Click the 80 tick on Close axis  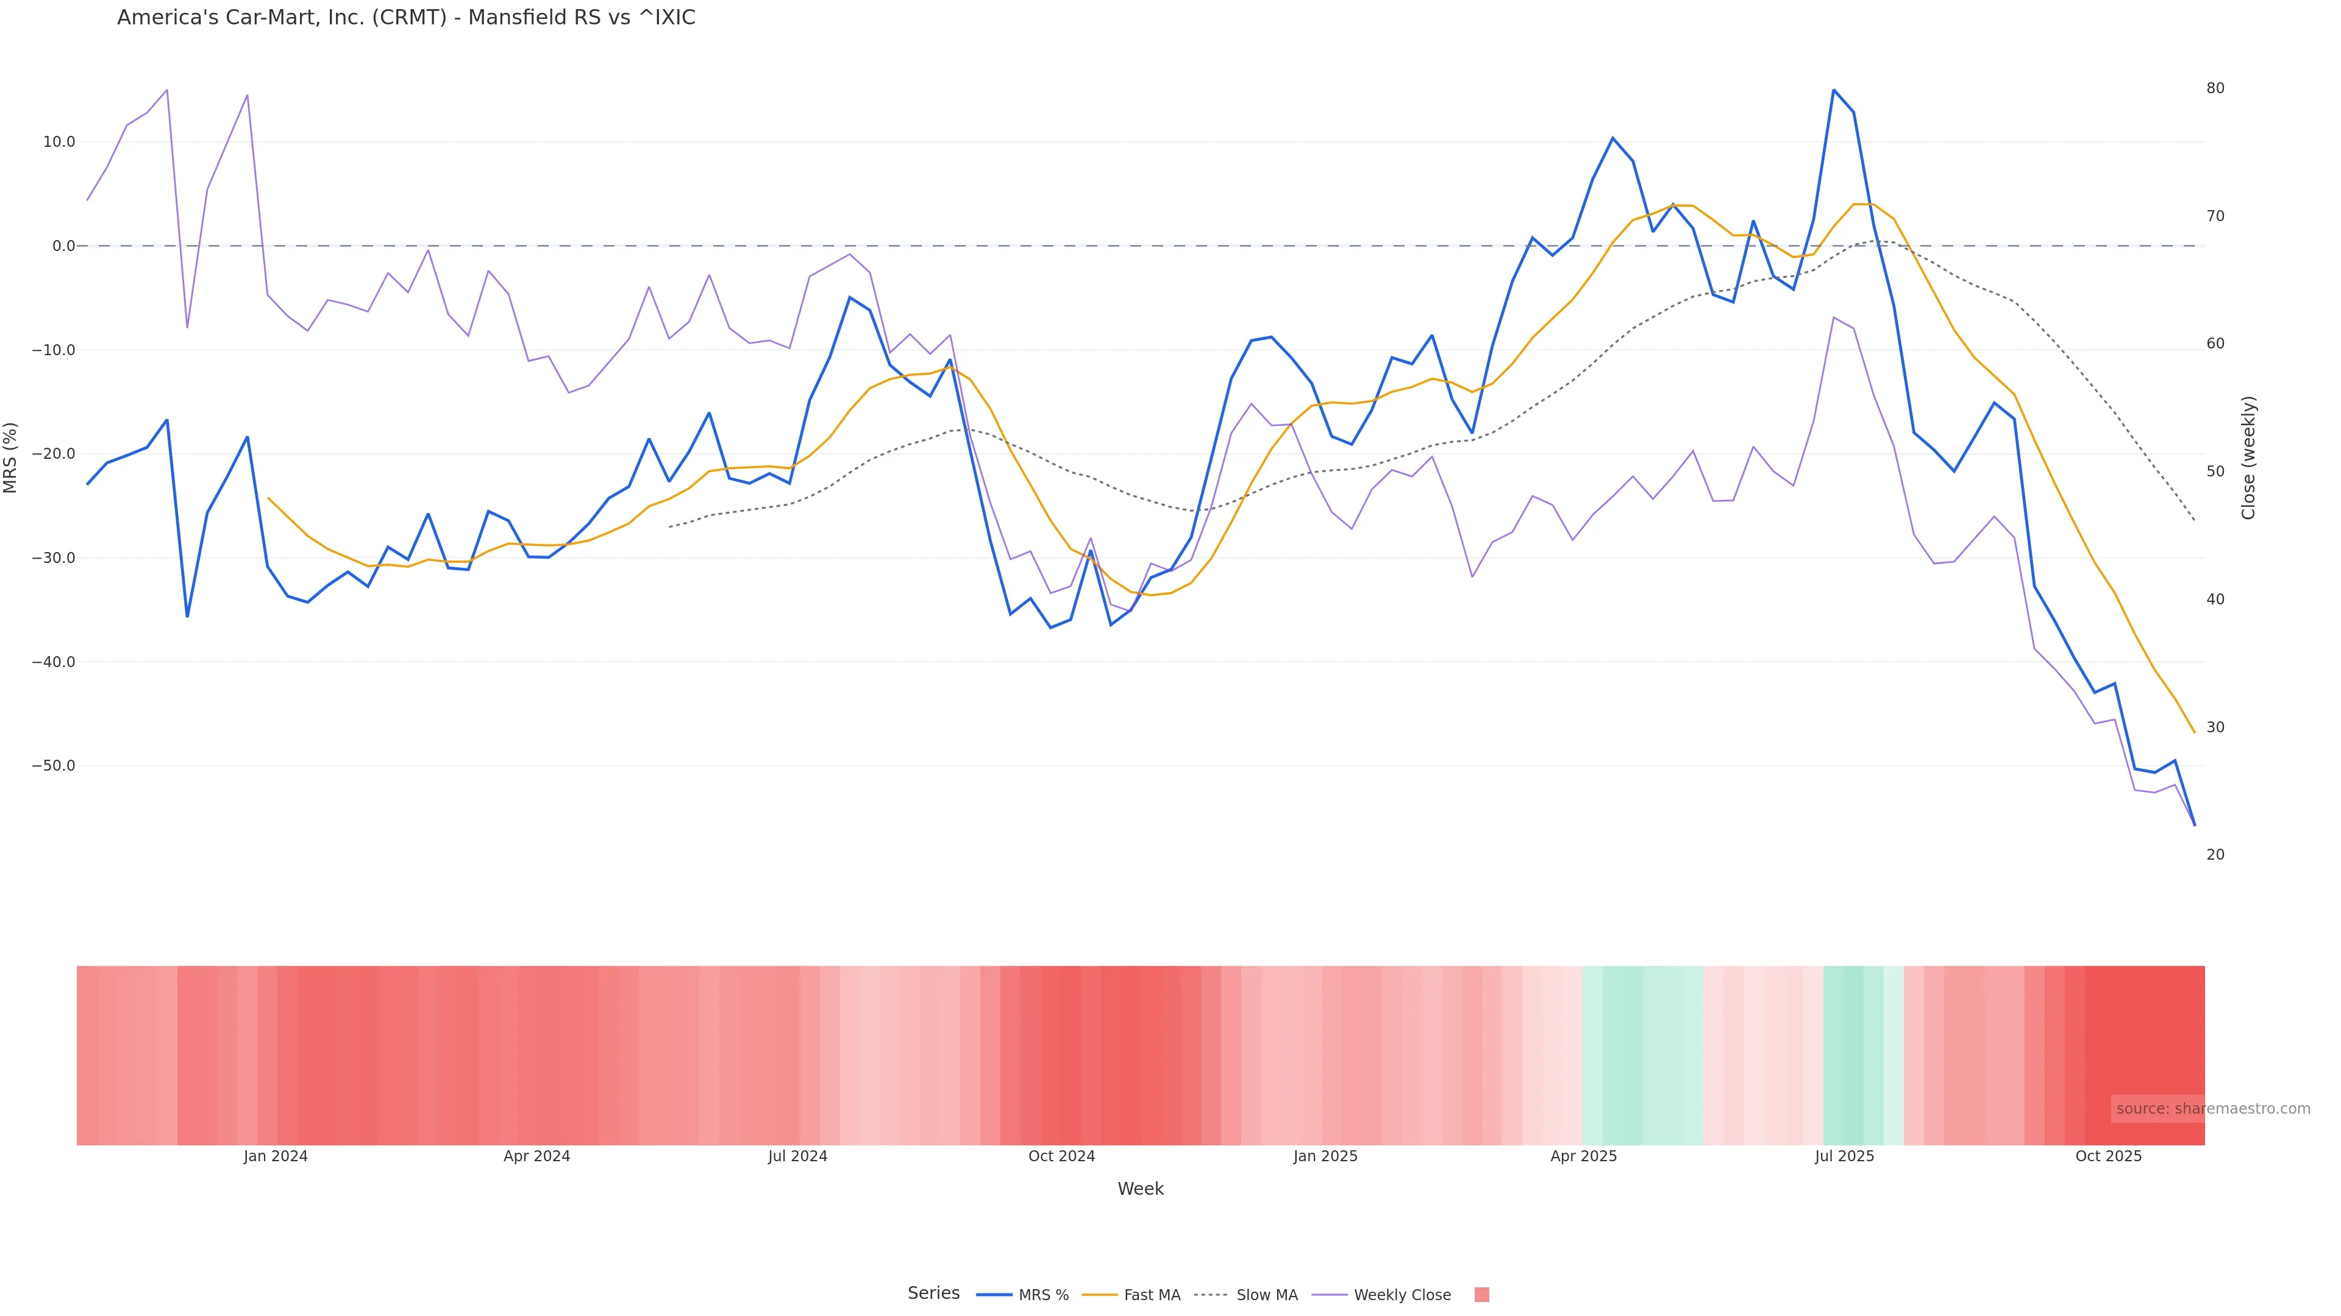click(x=2215, y=88)
